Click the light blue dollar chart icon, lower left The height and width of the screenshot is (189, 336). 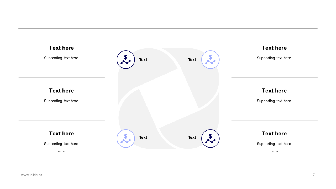tap(126, 139)
